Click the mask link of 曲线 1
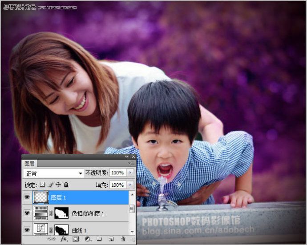Viewport: 307px width, 245px height. coord(51,230)
